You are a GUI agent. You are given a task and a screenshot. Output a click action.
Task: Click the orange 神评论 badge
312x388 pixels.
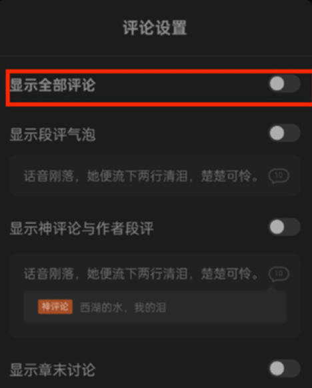(55, 307)
